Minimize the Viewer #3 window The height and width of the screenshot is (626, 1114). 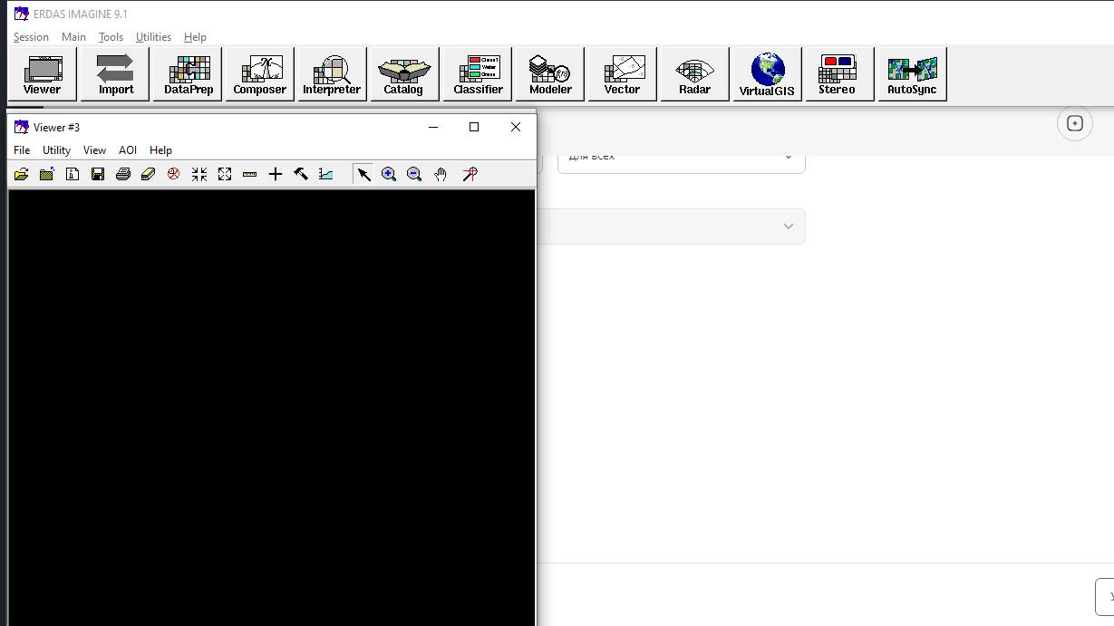pos(432,127)
